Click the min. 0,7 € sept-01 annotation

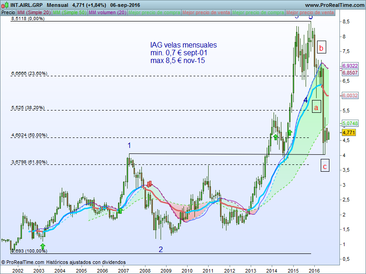point(179,53)
